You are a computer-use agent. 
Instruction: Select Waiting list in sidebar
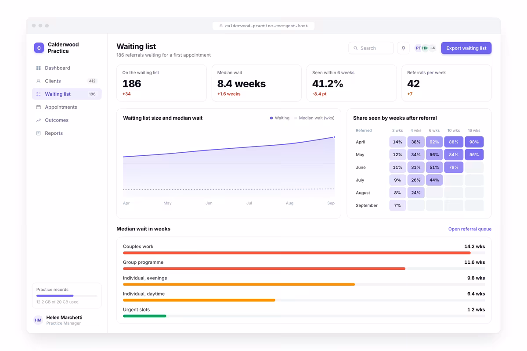[67, 94]
